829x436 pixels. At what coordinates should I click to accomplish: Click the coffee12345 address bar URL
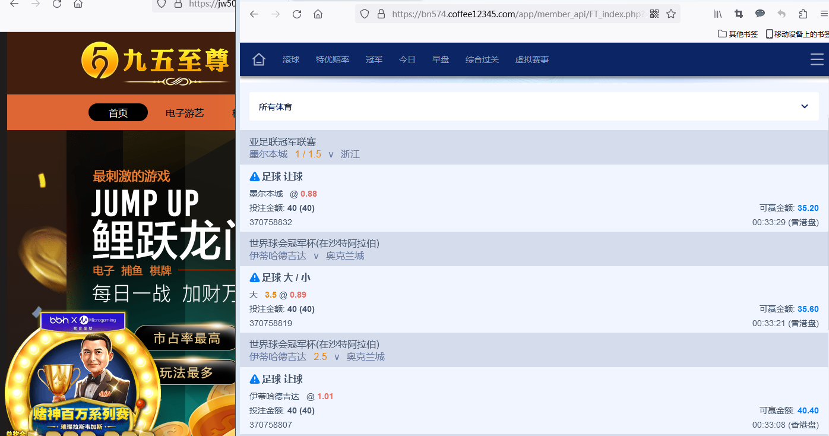point(518,14)
